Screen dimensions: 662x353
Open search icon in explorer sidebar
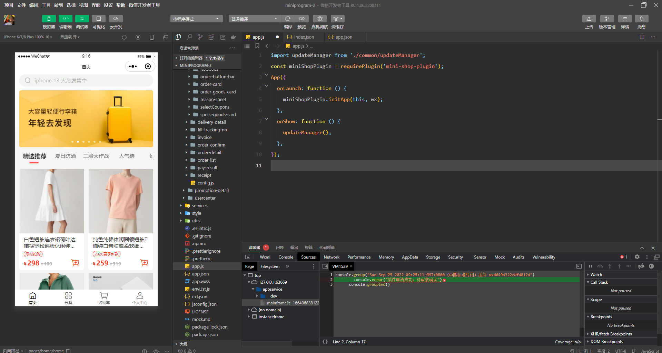(189, 37)
